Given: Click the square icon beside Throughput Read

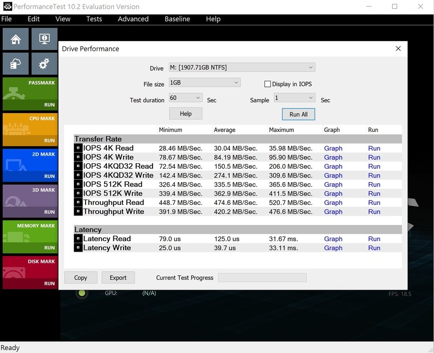Looking at the screenshot, I should pyautogui.click(x=78, y=202).
